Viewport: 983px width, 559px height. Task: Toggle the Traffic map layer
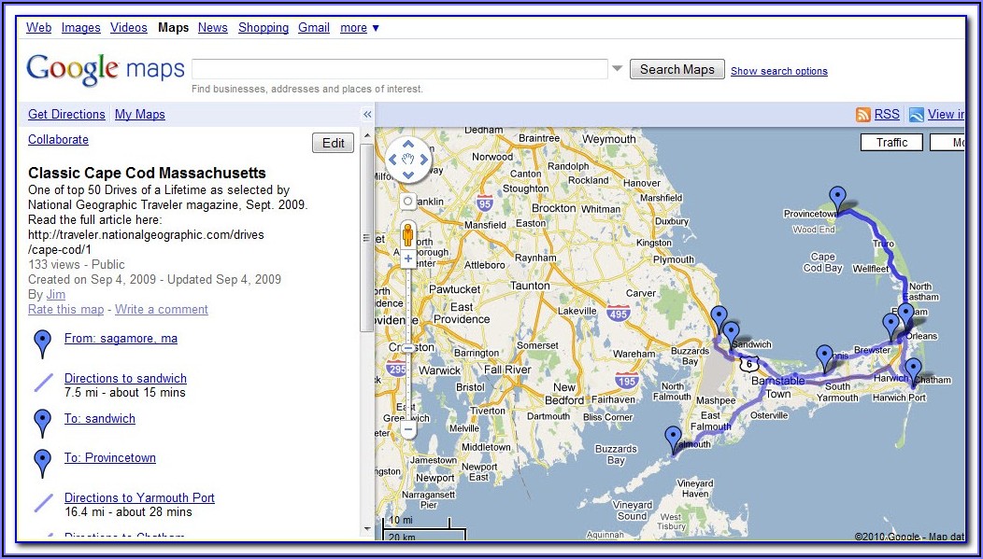[x=891, y=142]
